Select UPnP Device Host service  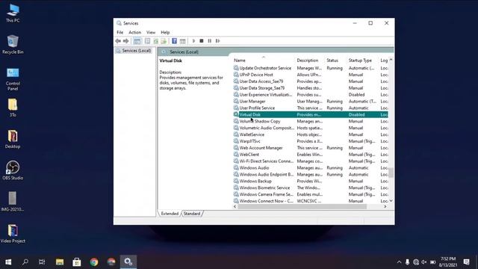click(311, 75)
